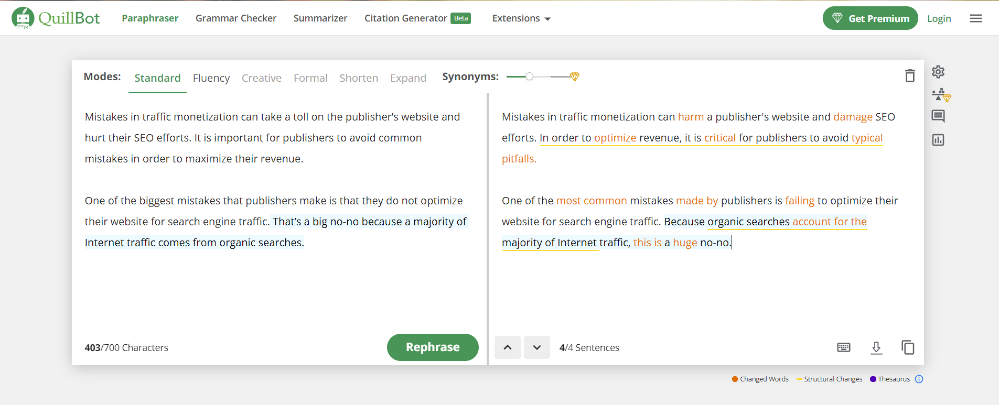Click the Synonyms slider handle

pos(530,76)
